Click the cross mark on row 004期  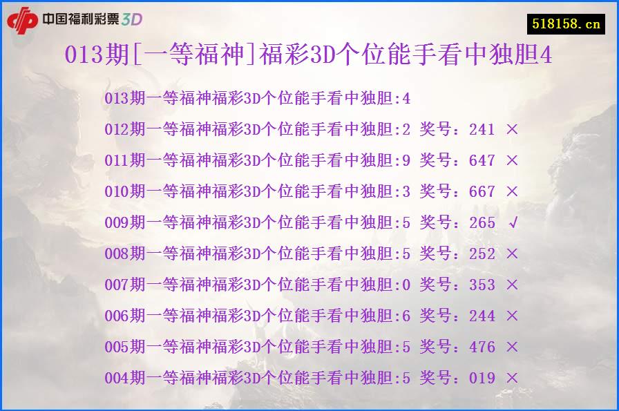pyautogui.click(x=512, y=378)
